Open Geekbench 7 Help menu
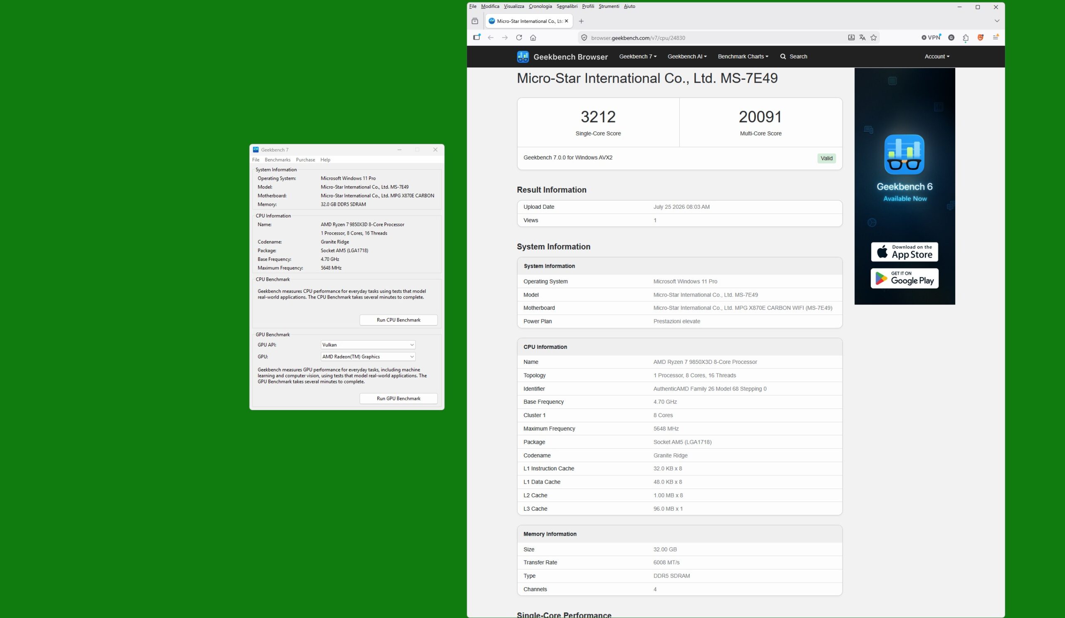The height and width of the screenshot is (618, 1065). tap(325, 160)
